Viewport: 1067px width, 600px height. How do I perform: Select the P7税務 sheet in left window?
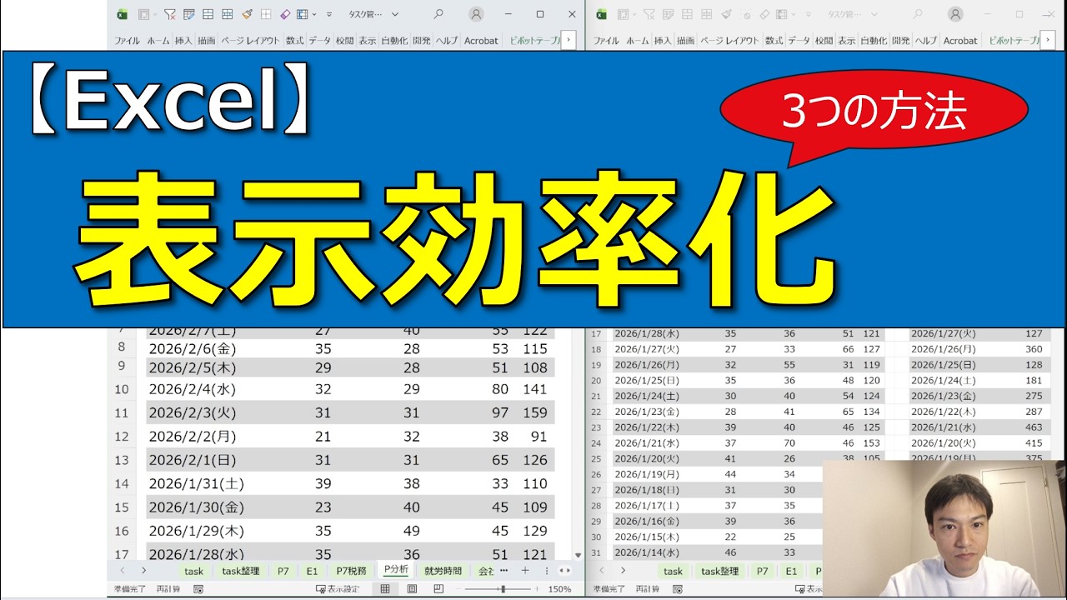(352, 571)
